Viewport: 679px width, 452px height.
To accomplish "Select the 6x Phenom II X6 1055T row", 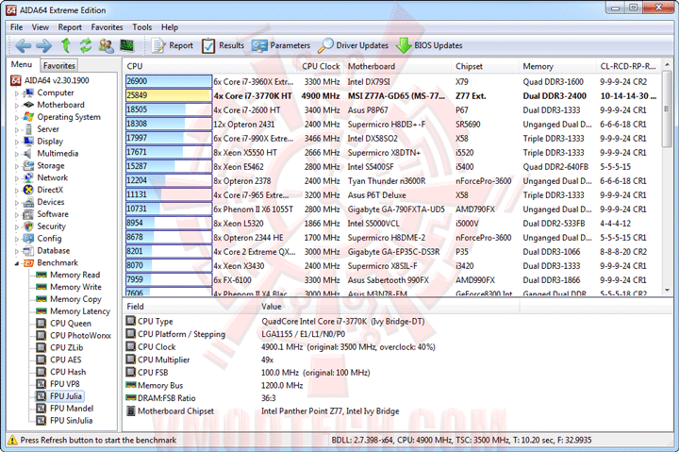I will click(x=393, y=209).
